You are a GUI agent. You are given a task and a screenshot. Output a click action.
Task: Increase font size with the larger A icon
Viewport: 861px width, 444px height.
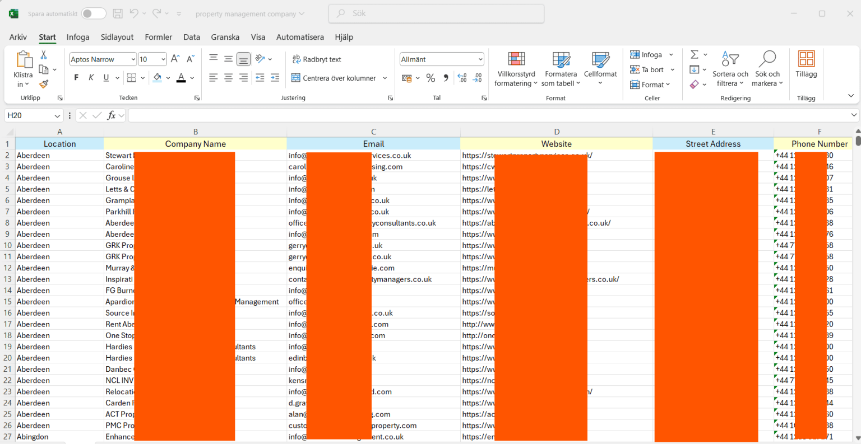pyautogui.click(x=175, y=59)
